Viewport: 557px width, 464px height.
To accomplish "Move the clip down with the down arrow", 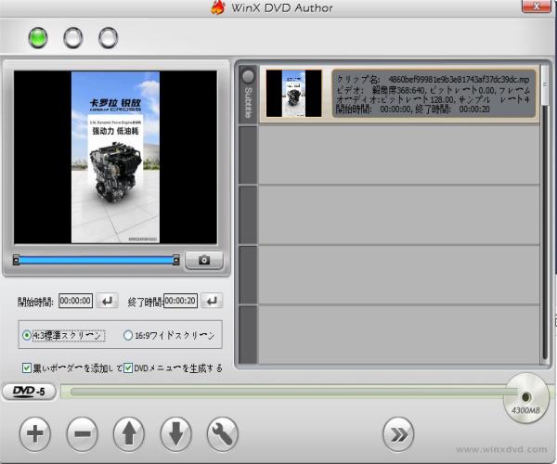I will pos(175,434).
